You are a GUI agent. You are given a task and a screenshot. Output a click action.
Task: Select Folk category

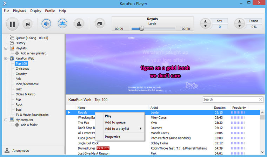click(x=18, y=79)
